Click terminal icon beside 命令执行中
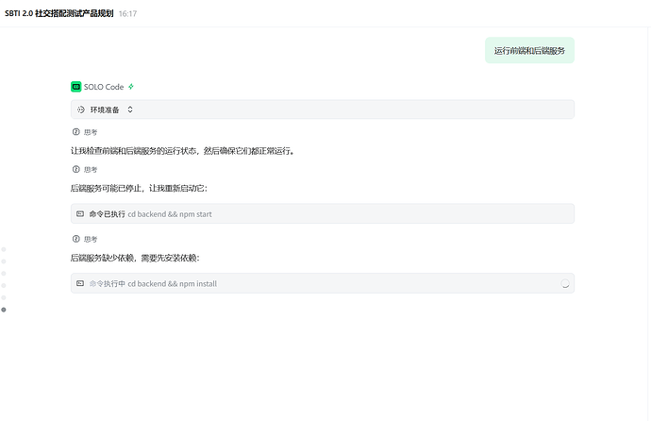This screenshot has height=421, width=651. point(80,283)
